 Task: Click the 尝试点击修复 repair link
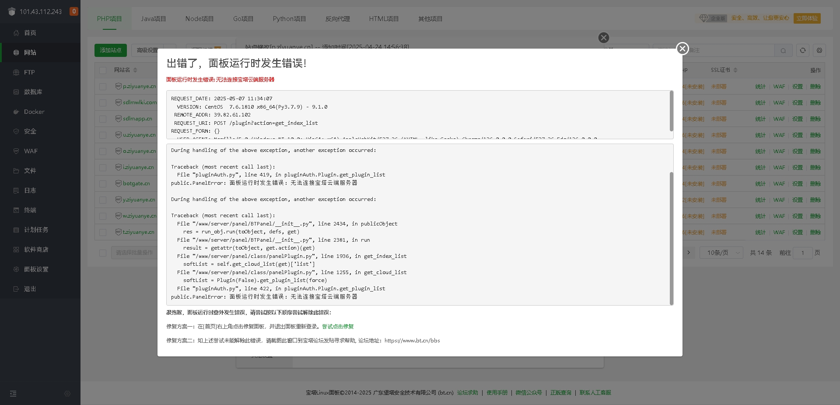tap(338, 327)
